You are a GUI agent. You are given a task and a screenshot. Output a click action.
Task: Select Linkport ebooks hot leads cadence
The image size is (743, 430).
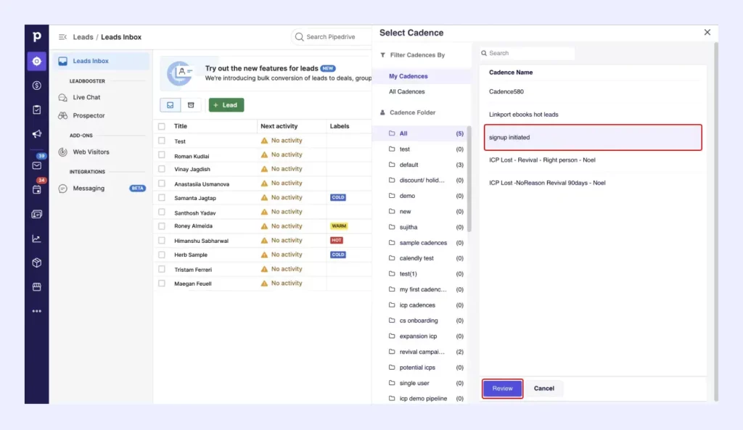pyautogui.click(x=593, y=115)
